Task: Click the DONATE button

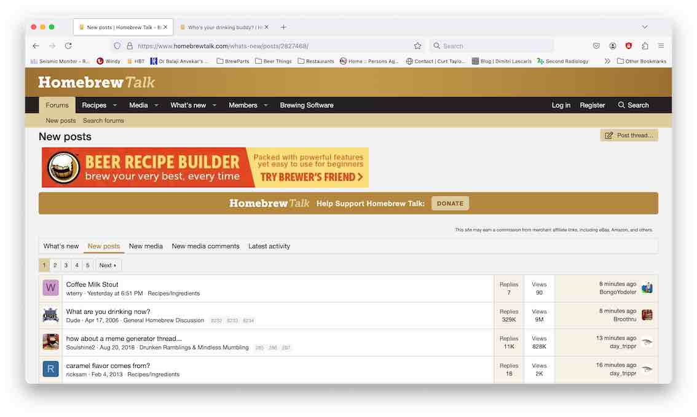Action: click(450, 203)
